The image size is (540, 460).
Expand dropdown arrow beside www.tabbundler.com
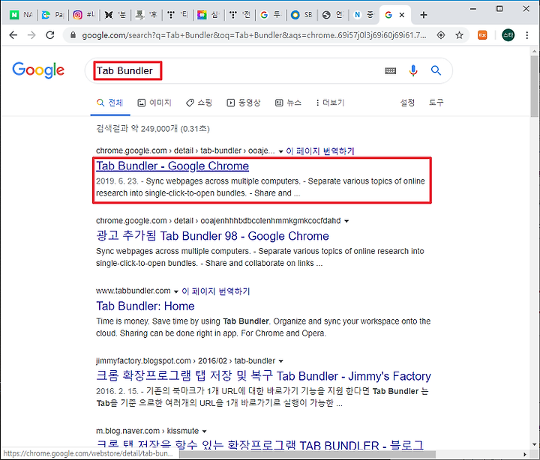coord(176,291)
